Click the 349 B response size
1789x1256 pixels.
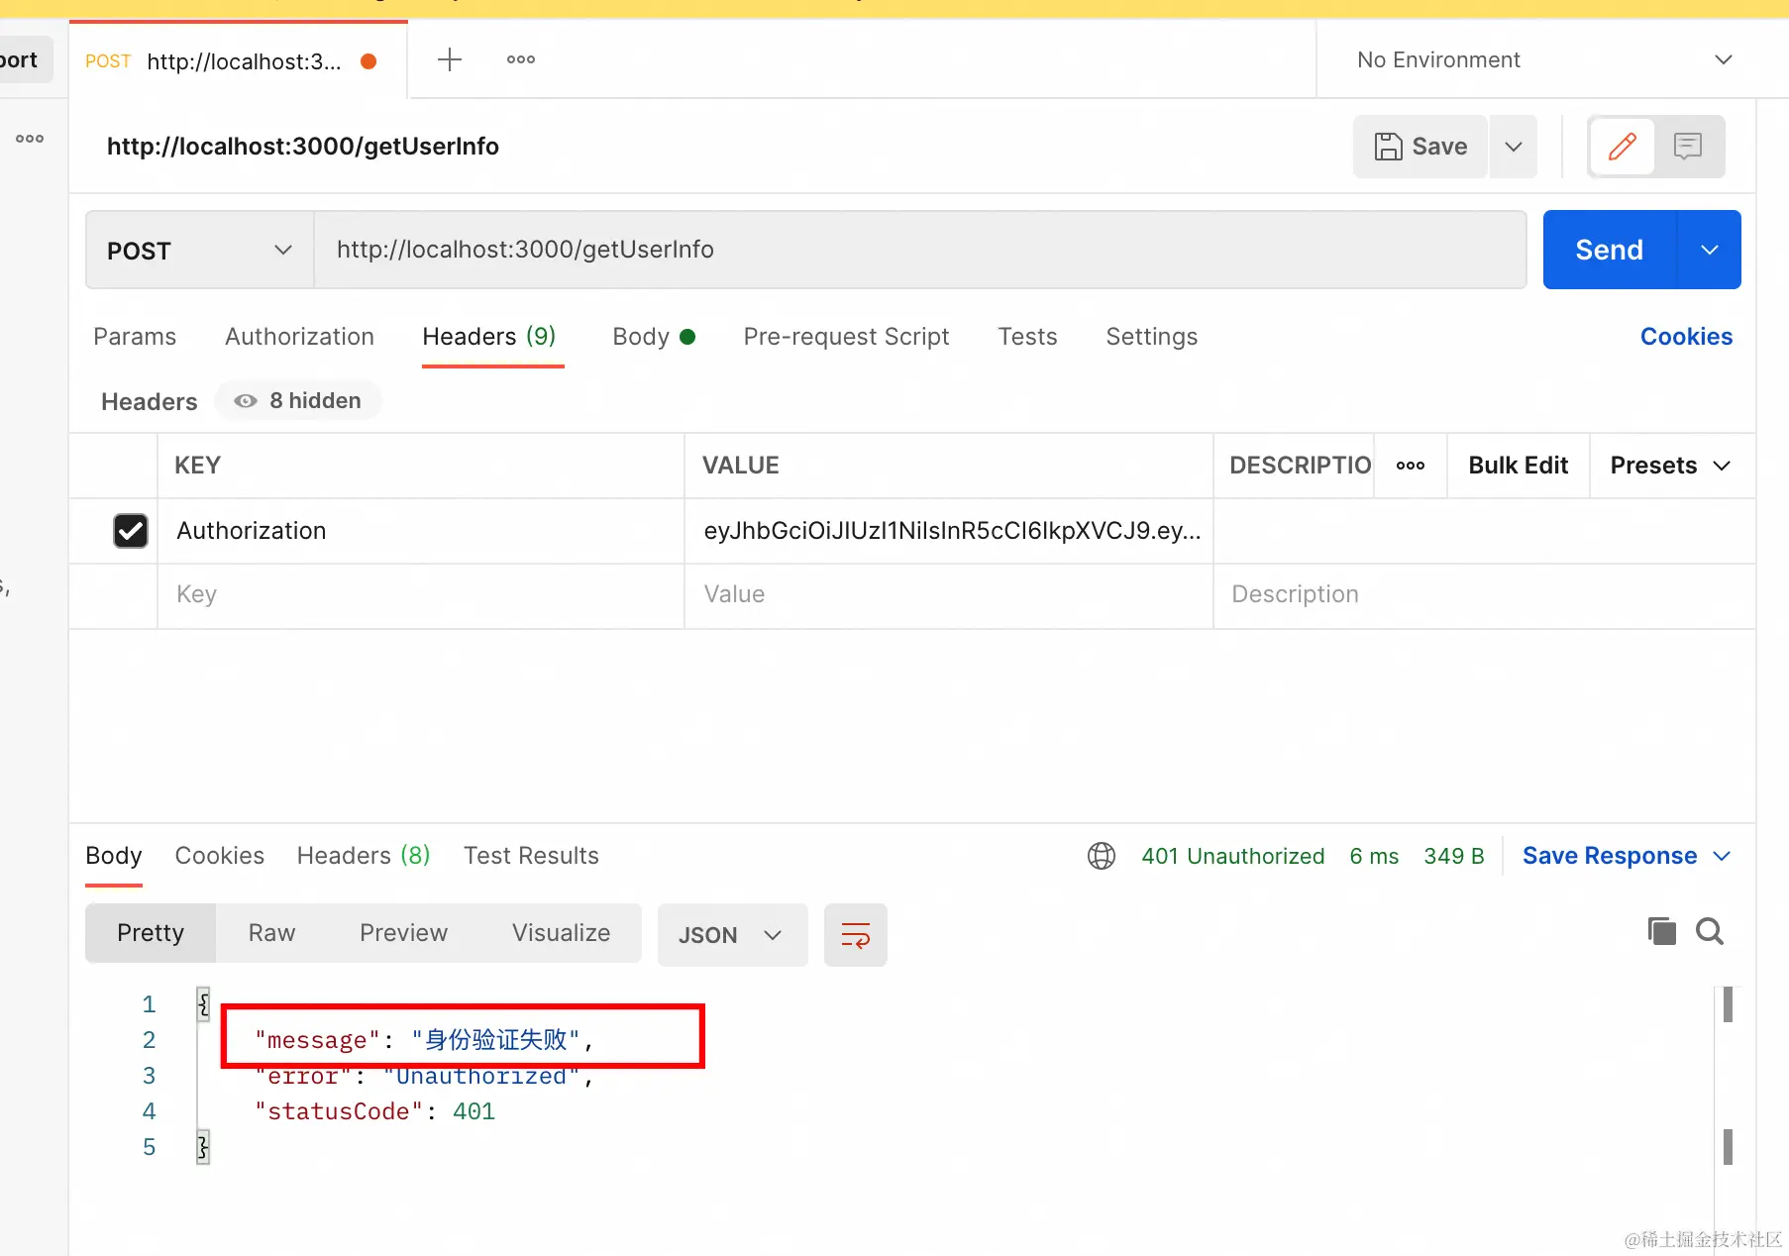pyautogui.click(x=1453, y=856)
